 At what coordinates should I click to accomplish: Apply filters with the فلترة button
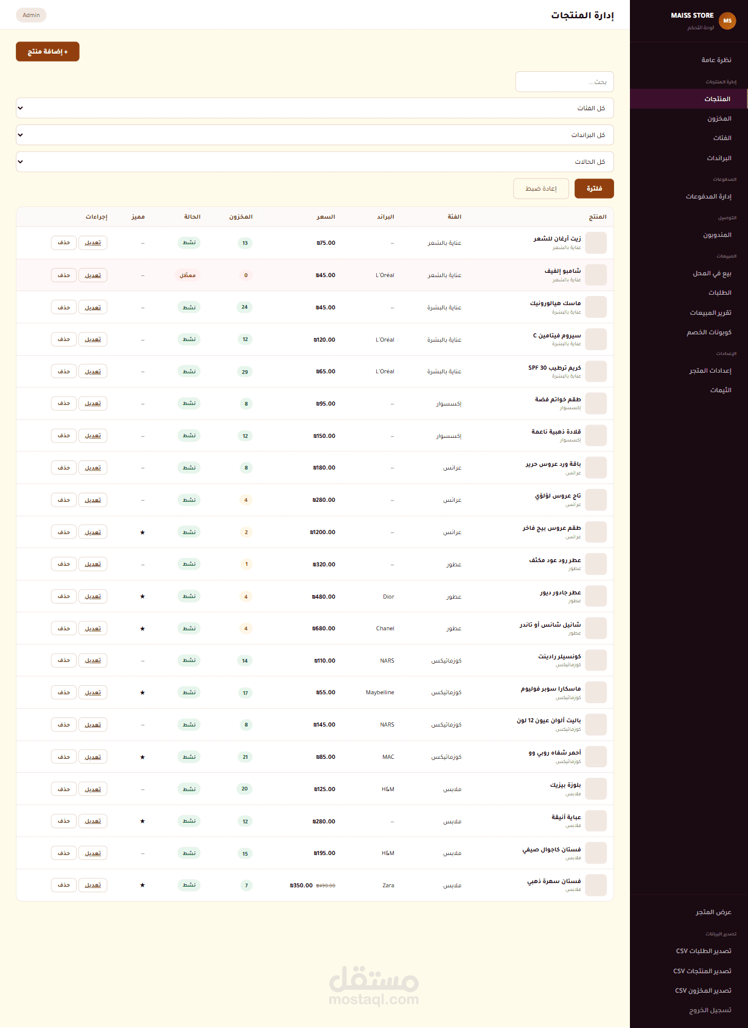[594, 188]
